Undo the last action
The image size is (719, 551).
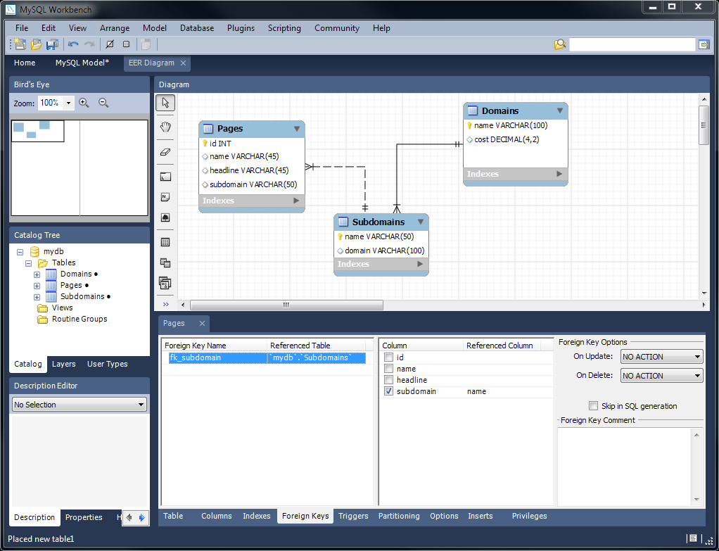tap(73, 44)
